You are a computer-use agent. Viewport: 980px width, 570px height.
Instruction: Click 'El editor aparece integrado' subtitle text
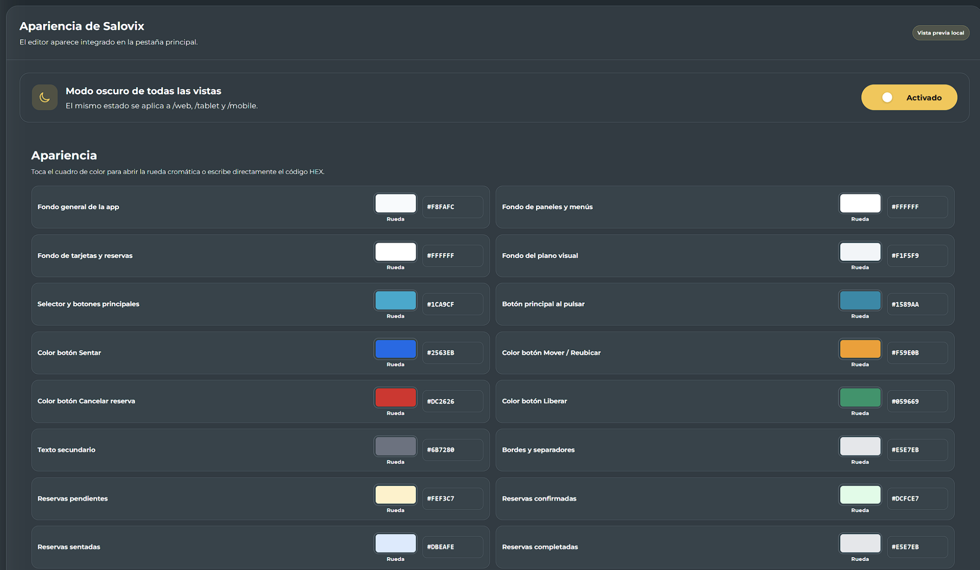(109, 42)
